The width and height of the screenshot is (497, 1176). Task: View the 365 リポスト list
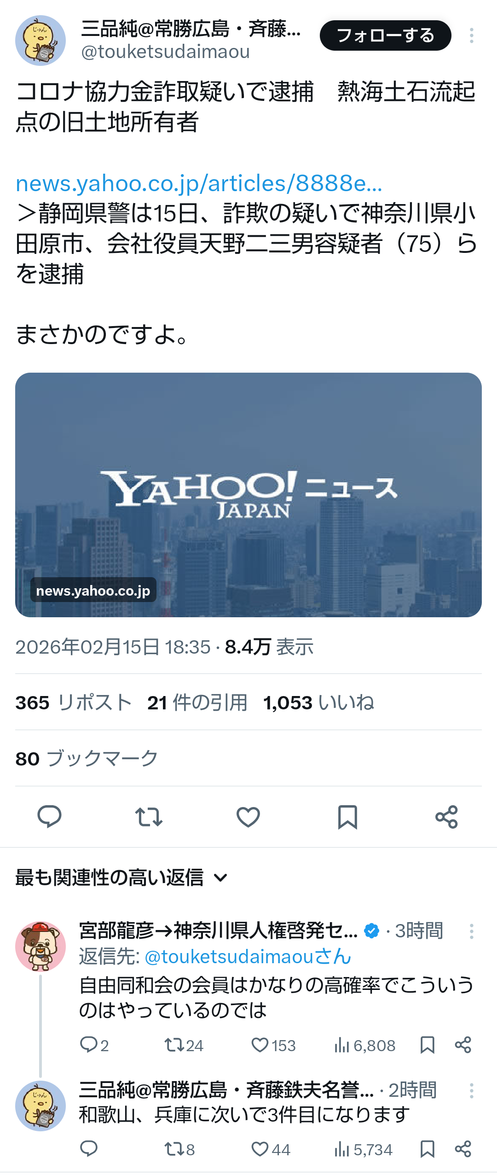click(x=74, y=703)
